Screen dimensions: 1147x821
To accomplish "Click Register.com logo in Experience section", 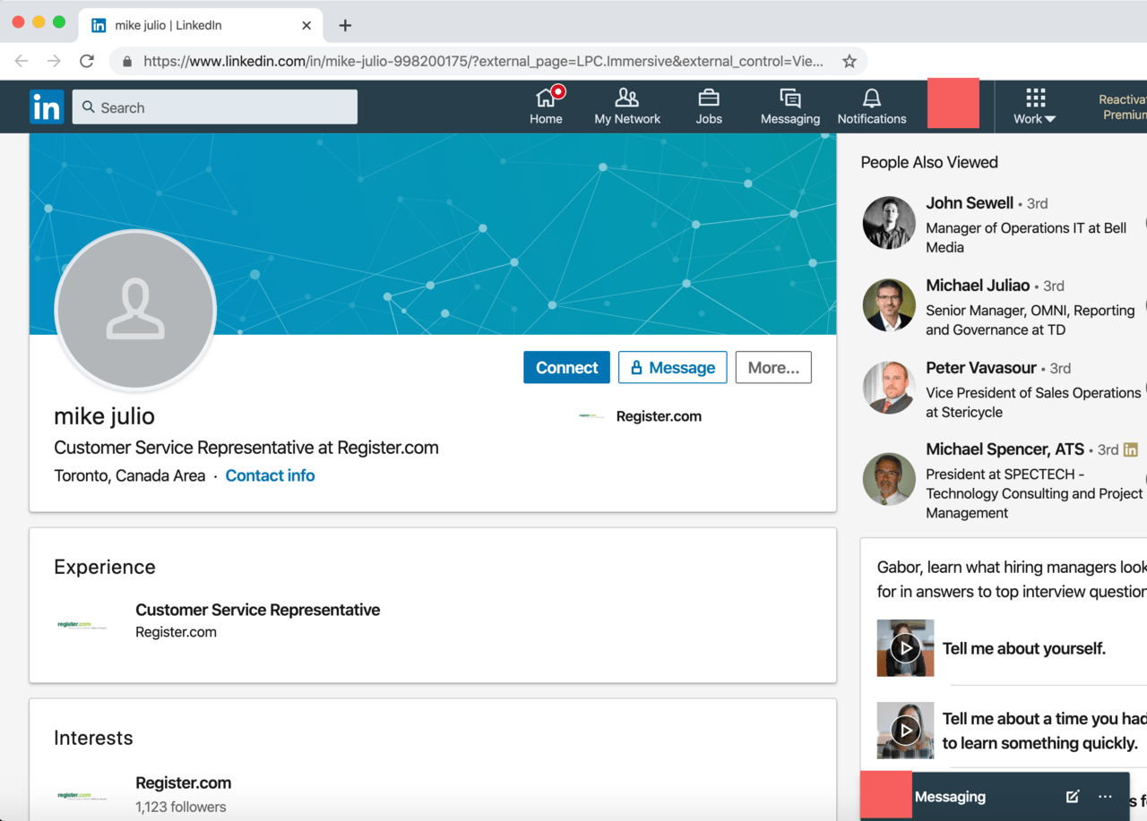I will pos(82,624).
